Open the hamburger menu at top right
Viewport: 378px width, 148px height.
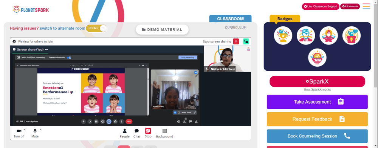click(x=366, y=6)
